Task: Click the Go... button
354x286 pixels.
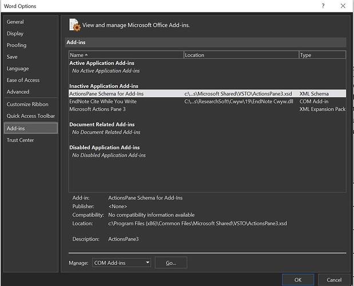Action: tap(171, 263)
